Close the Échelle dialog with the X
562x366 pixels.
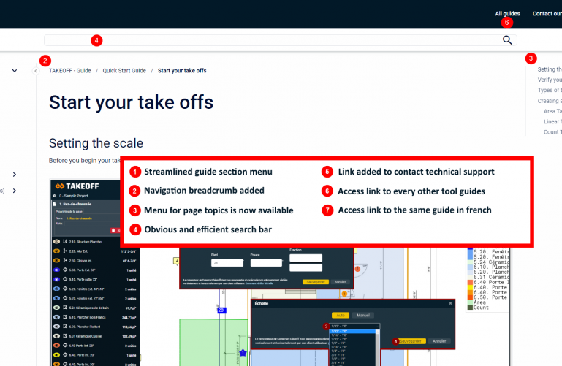(x=450, y=303)
